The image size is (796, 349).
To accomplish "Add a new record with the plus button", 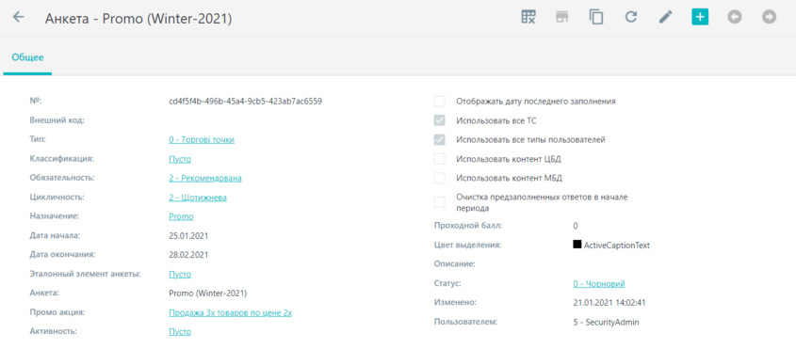I will click(x=700, y=17).
